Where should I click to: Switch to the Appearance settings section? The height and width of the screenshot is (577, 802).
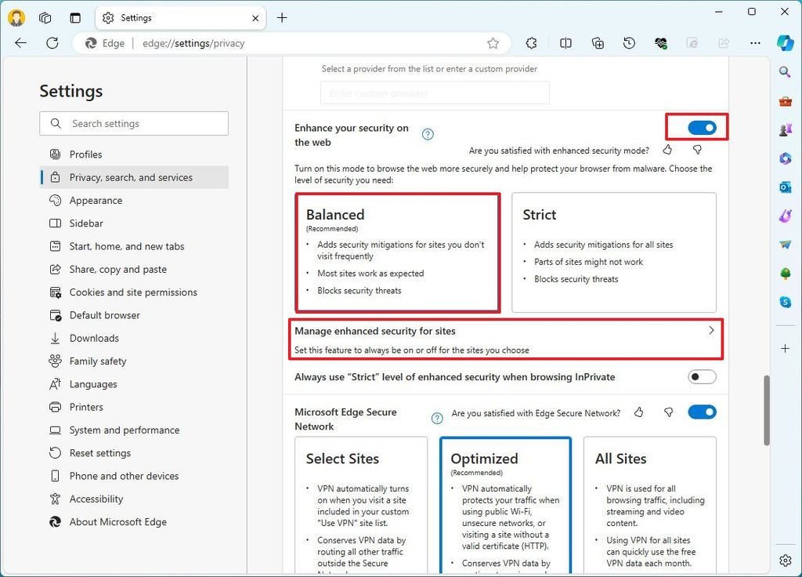coord(94,200)
